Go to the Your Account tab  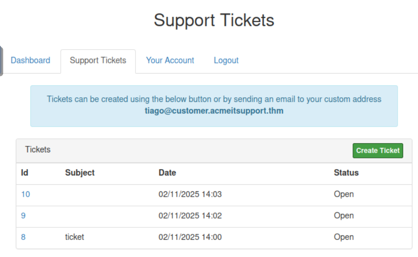coord(170,60)
